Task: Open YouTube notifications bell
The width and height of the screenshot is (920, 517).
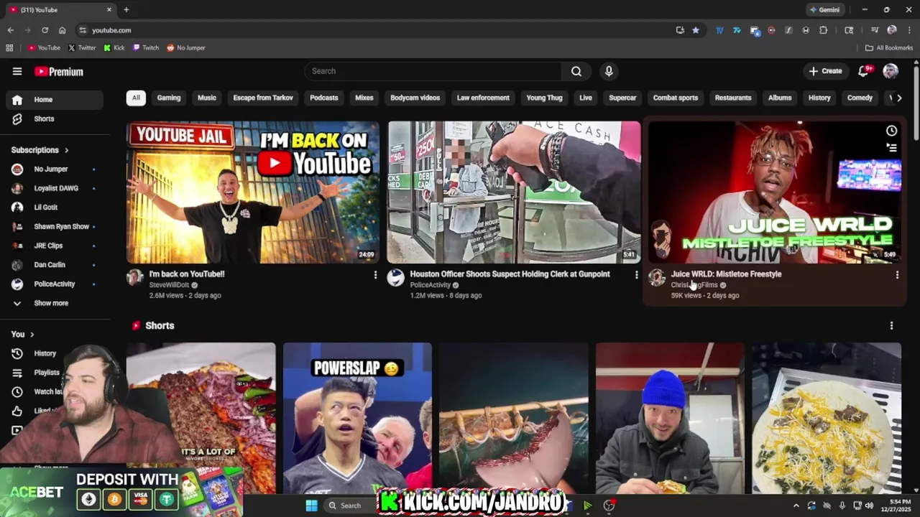Action: tap(864, 70)
